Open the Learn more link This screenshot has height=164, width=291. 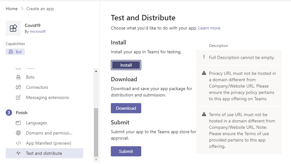coord(209,28)
